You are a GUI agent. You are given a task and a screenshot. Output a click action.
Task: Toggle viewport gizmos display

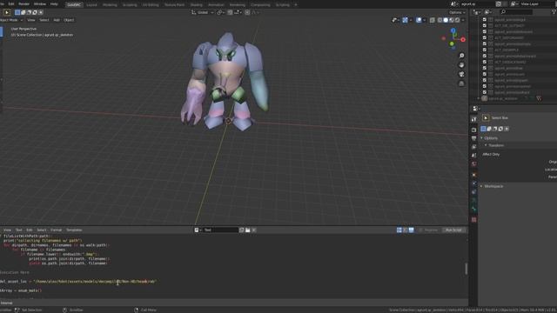pos(405,20)
